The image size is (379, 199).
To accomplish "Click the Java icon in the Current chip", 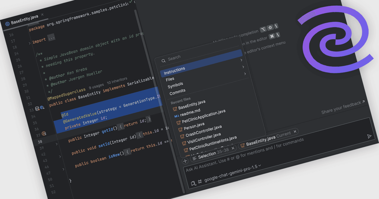I will click(243, 145).
